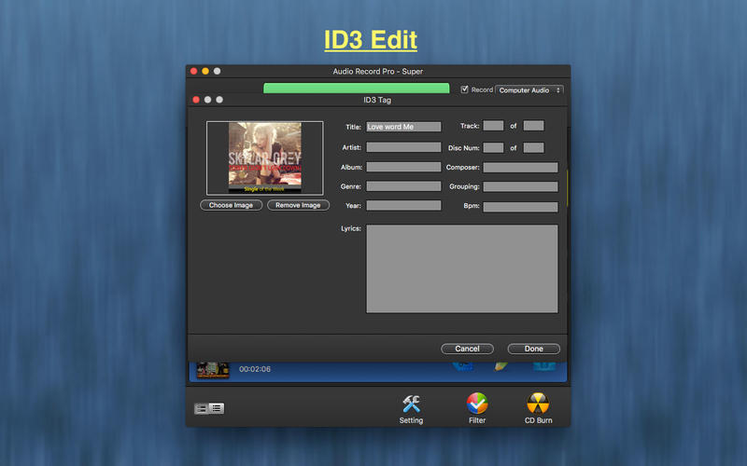The image size is (747, 466).
Task: Click the Choose Image button
Action: point(231,205)
